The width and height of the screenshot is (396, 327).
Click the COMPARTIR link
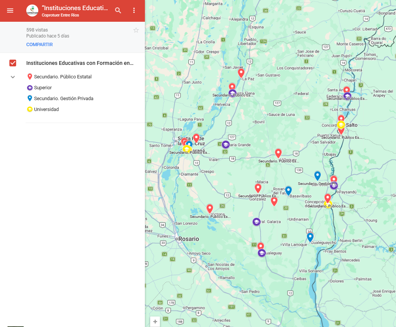click(x=39, y=45)
